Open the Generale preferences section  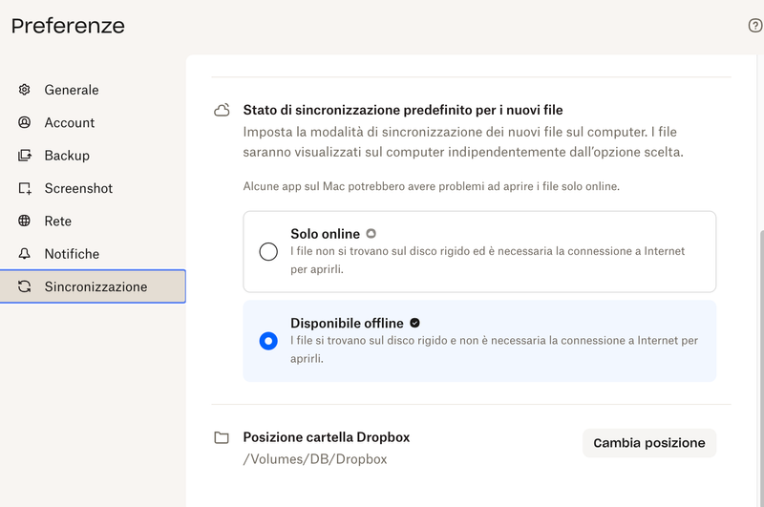[72, 90]
